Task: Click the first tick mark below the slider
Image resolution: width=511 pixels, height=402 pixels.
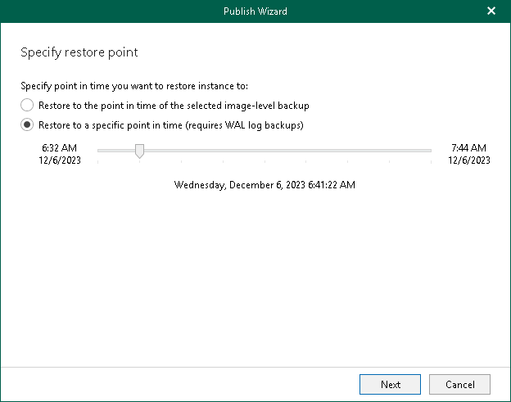Action: click(97, 161)
